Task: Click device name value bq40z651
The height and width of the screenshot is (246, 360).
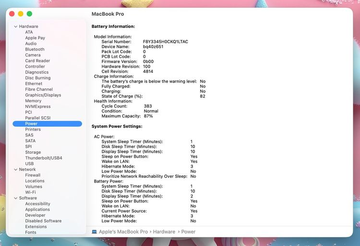Action: tap(153, 47)
